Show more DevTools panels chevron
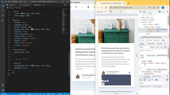 coord(150,12)
